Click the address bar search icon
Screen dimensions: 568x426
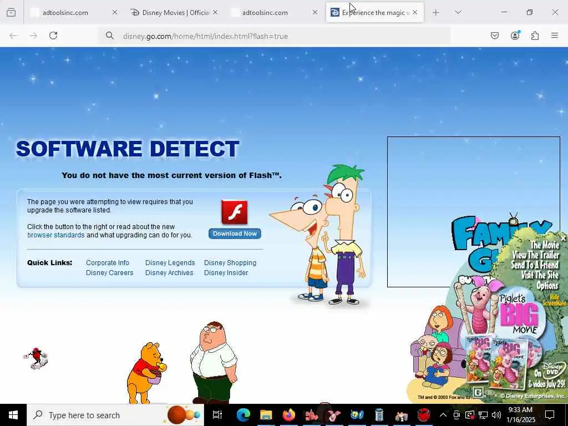click(109, 35)
